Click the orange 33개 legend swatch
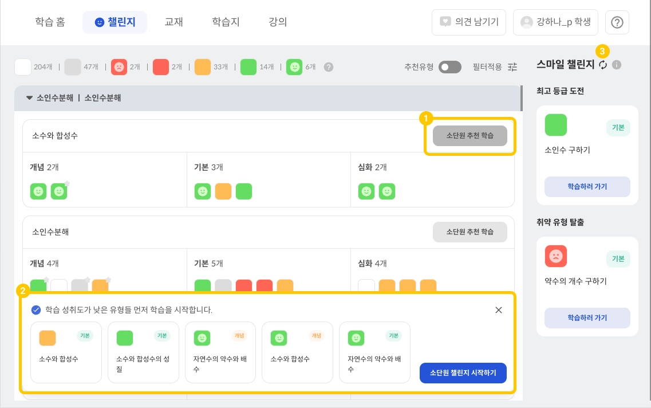Screen dimensions: 651x408 point(203,67)
